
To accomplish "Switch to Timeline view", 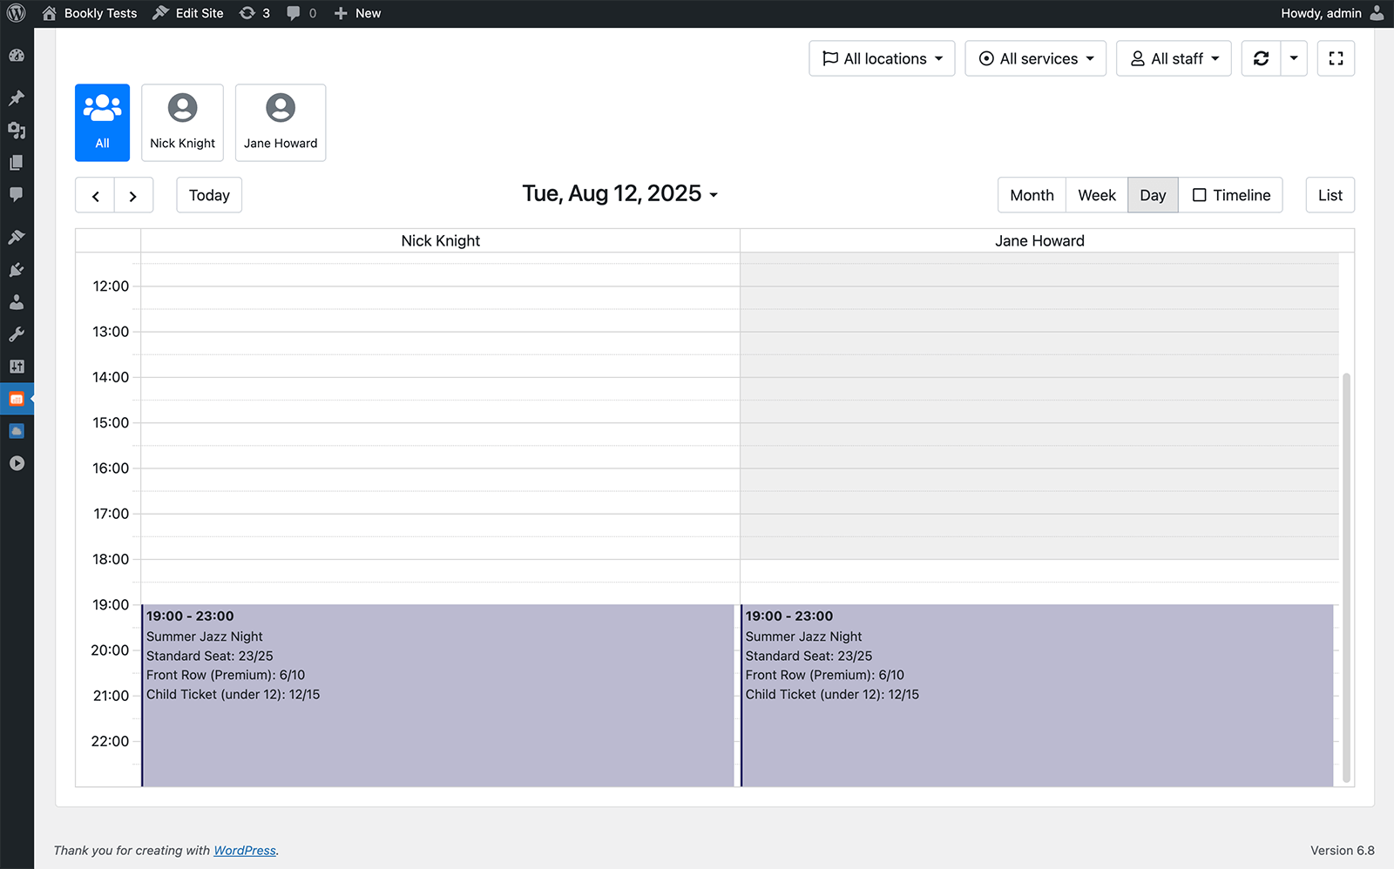I will (1230, 195).
